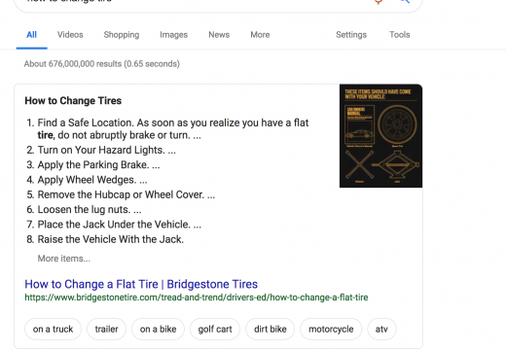Open the Images results tab
506x350 pixels.
coord(173,35)
